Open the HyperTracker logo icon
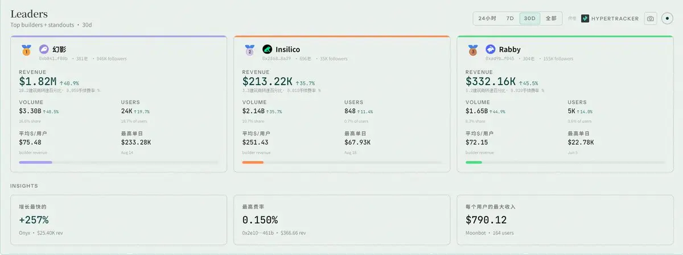 click(x=585, y=19)
